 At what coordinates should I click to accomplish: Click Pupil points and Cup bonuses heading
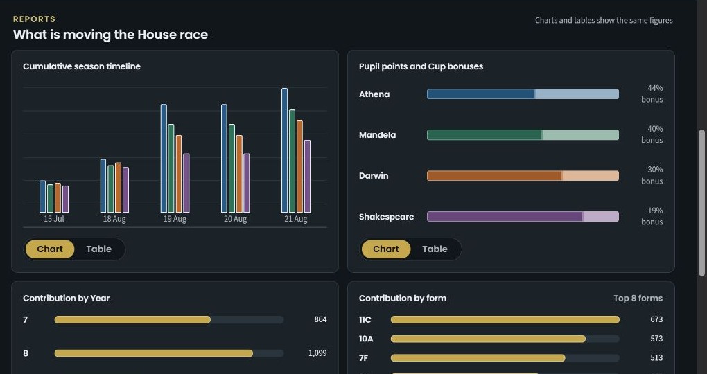point(421,66)
